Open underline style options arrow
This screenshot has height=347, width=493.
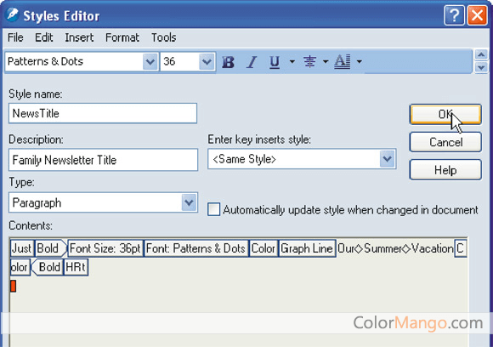tap(292, 61)
